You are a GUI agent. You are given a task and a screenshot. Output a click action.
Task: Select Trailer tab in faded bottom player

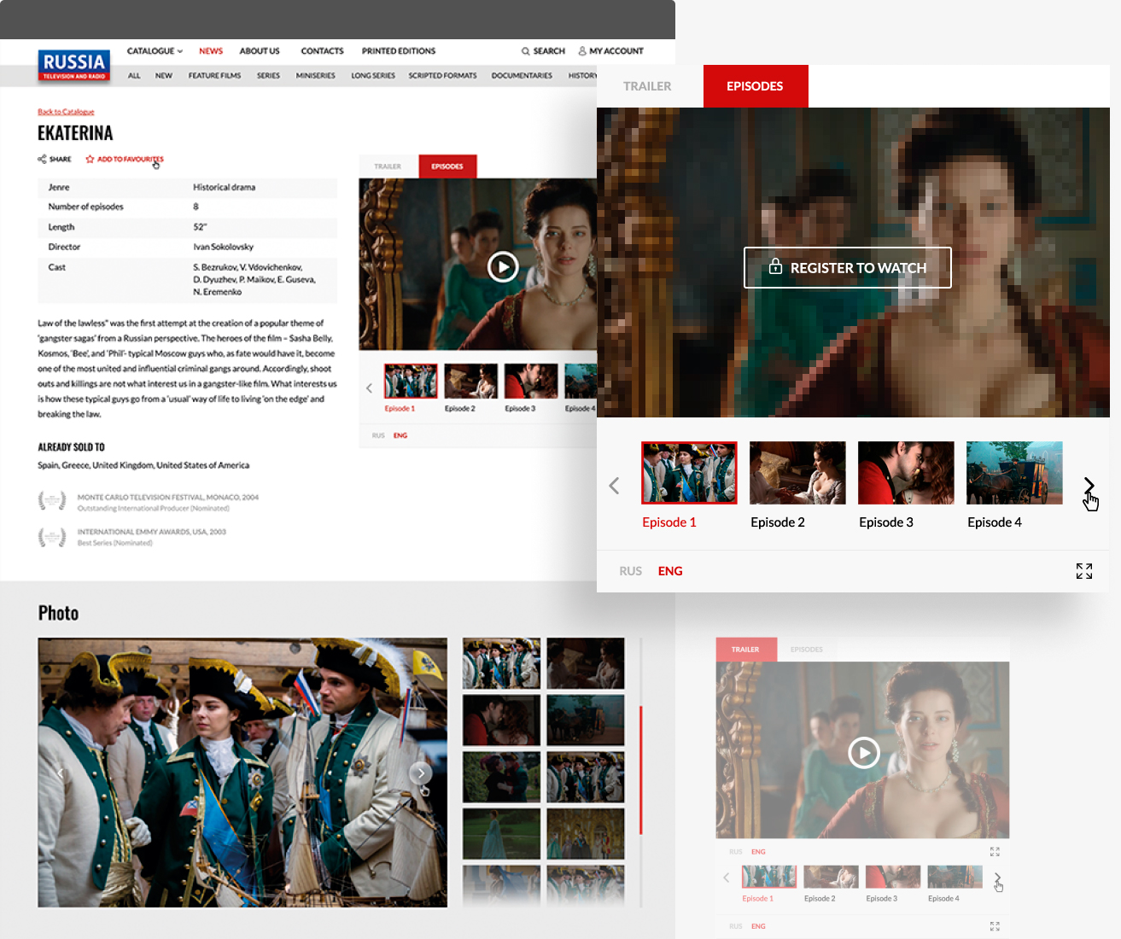click(x=745, y=650)
